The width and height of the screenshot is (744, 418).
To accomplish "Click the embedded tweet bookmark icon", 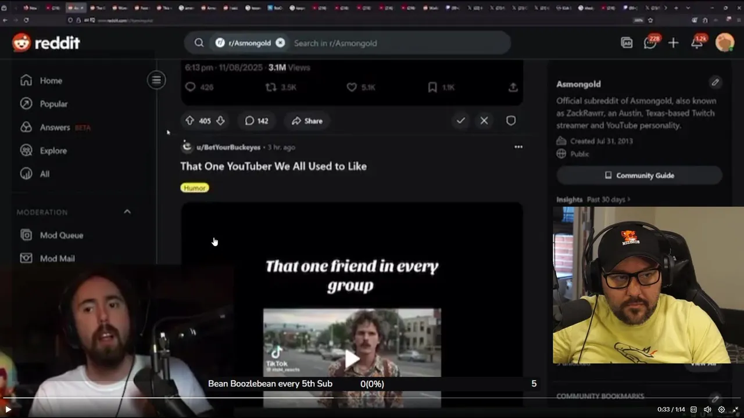I will [x=432, y=87].
